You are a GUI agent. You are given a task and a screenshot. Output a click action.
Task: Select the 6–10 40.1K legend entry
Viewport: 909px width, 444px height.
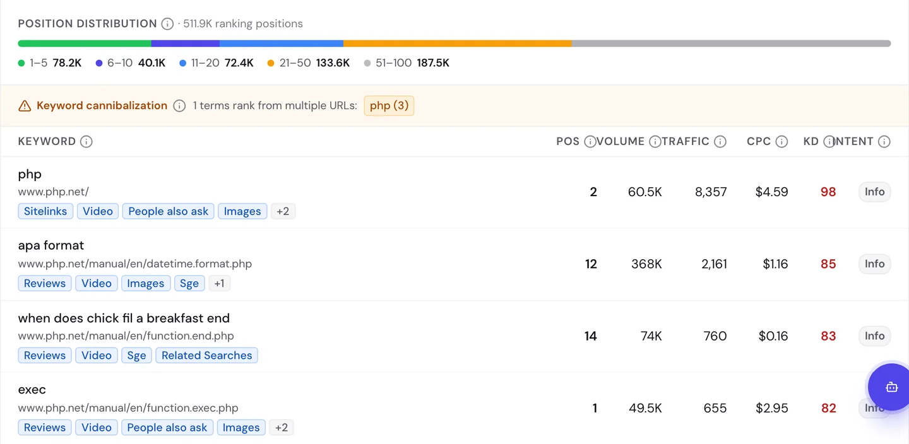(131, 63)
